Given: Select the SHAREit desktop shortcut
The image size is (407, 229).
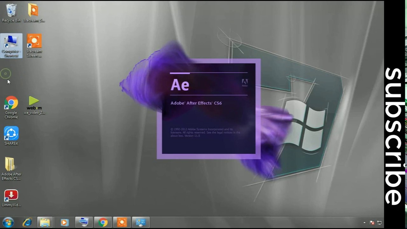Looking at the screenshot, I should (x=11, y=136).
